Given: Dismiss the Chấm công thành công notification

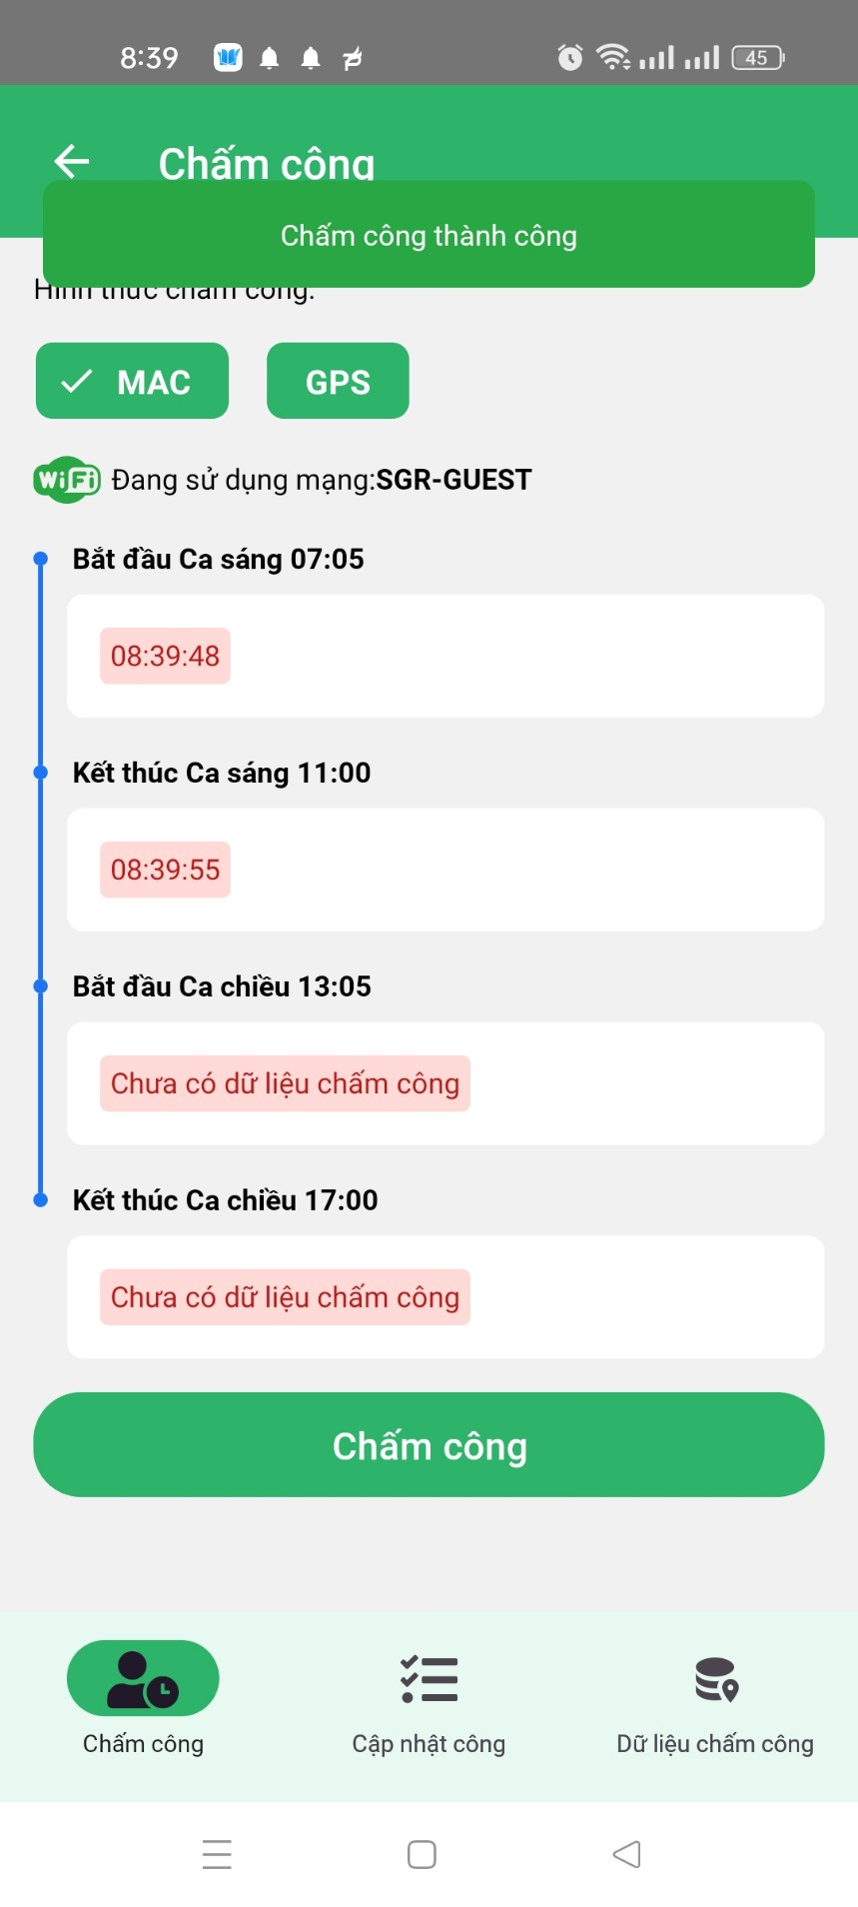Looking at the screenshot, I should [429, 235].
